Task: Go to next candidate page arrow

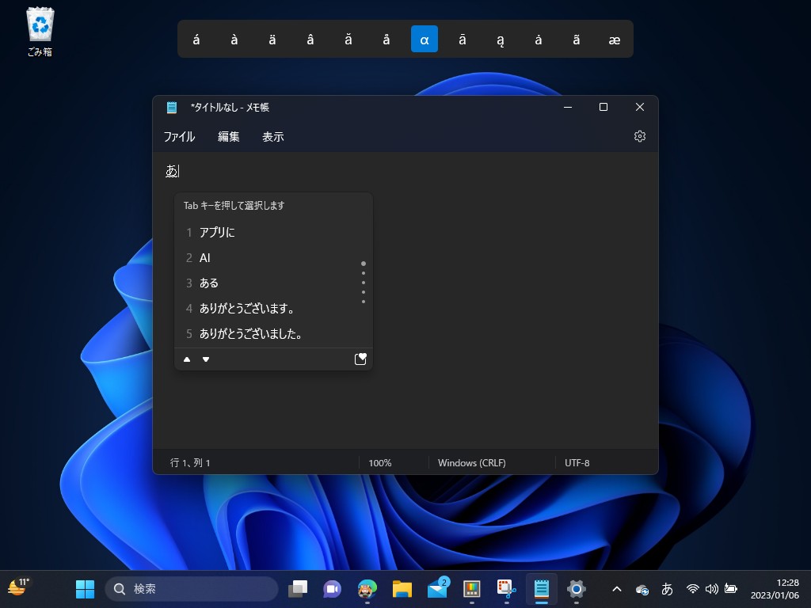Action: point(206,359)
